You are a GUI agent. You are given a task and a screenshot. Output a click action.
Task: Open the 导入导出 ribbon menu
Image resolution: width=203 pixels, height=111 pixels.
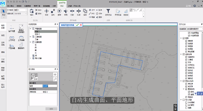coord(10,6)
